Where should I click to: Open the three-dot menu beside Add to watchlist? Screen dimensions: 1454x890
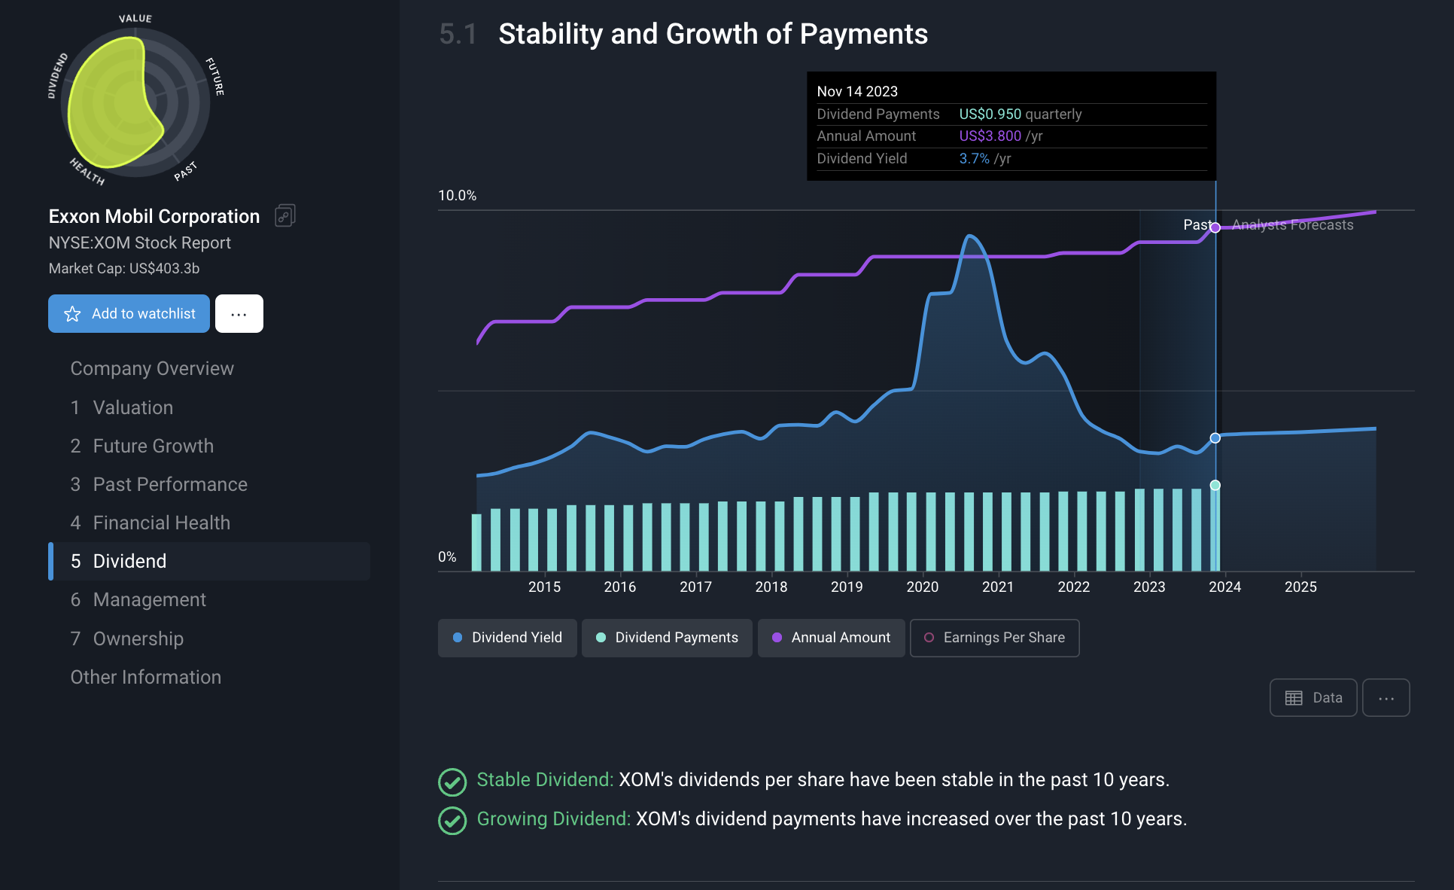click(x=239, y=314)
